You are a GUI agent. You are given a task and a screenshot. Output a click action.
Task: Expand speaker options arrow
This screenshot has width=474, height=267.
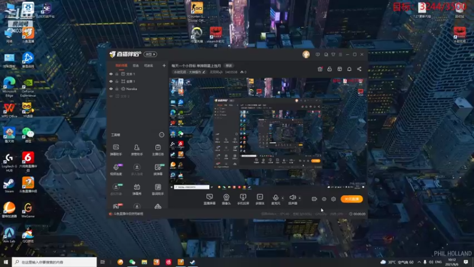[x=300, y=198]
